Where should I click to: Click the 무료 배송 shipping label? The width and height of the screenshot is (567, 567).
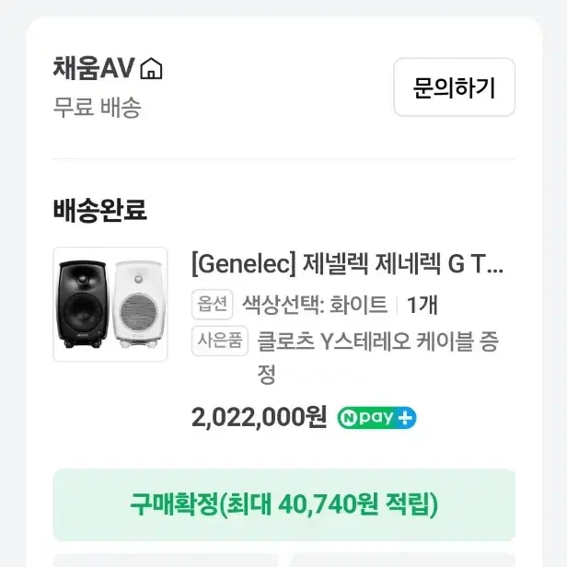(x=97, y=108)
